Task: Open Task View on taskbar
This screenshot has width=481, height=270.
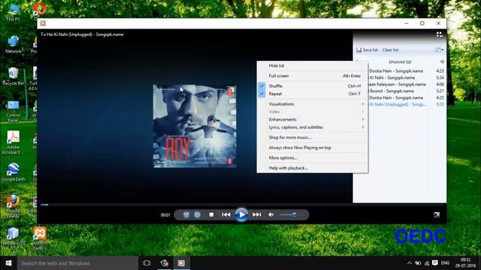Action: click(x=147, y=263)
